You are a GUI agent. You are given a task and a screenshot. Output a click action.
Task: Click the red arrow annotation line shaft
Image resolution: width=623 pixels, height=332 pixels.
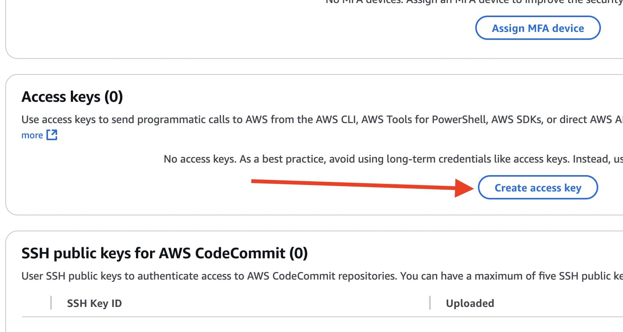pyautogui.click(x=353, y=184)
